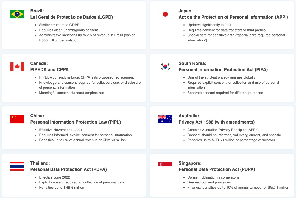This screenshot has height=198, width=296.
Task: Click Thailand's PDPA heading
Action: pos(68,169)
